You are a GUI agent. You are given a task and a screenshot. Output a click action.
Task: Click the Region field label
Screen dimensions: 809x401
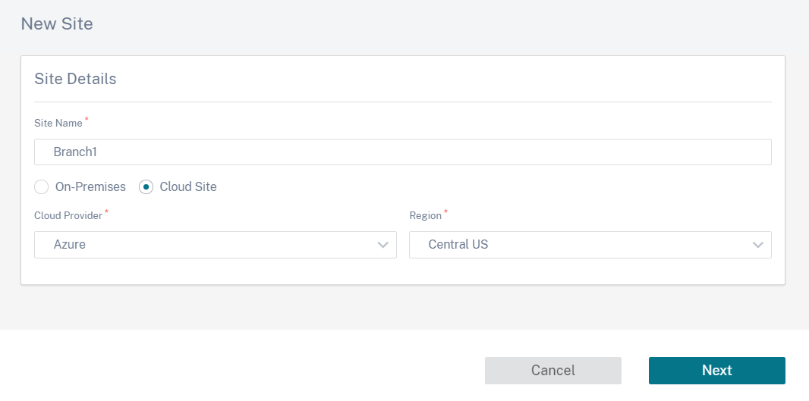pos(426,216)
